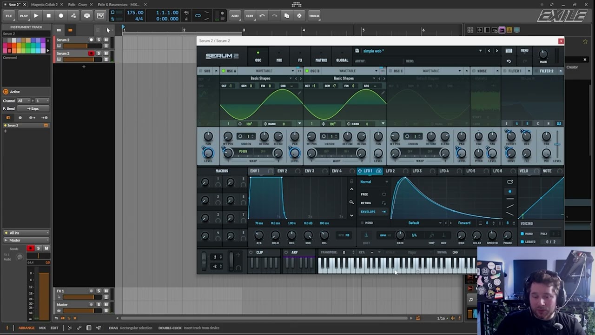The width and height of the screenshot is (595, 335).
Task: Enable OSC C power switch
Action: (390, 71)
